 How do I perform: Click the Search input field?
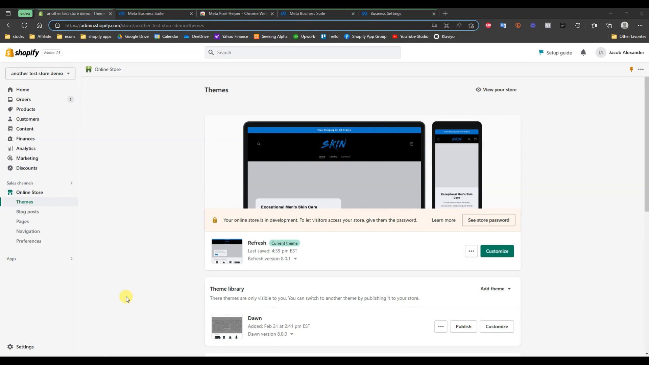click(303, 52)
